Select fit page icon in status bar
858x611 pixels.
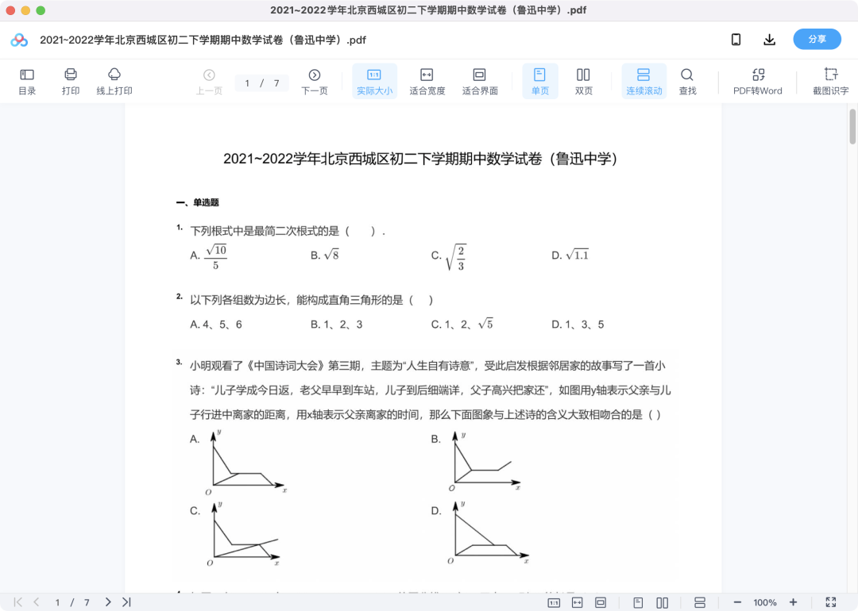coord(601,602)
